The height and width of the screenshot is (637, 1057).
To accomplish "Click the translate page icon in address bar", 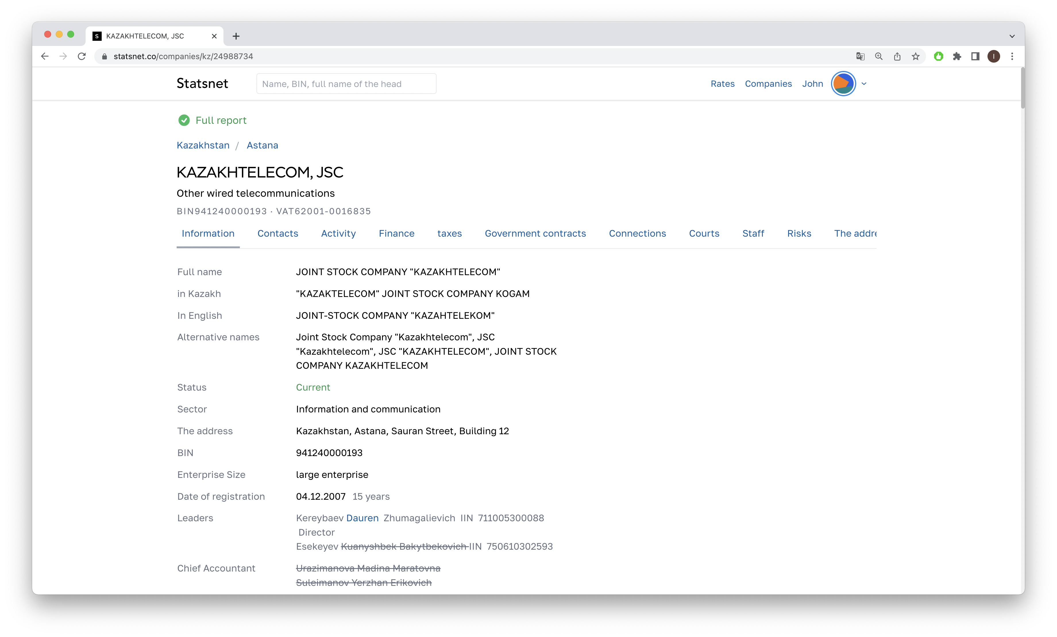I will (x=860, y=56).
